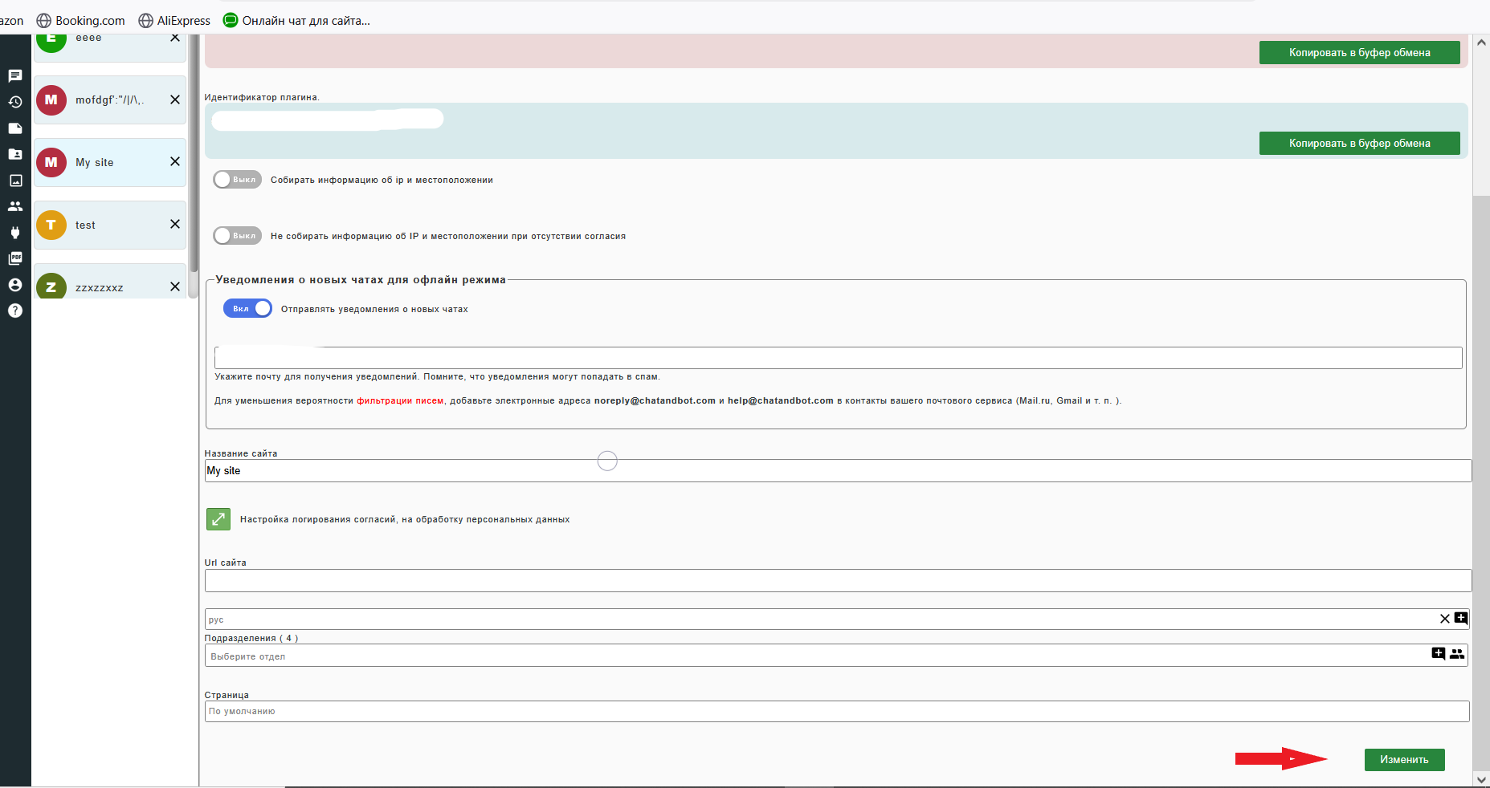Click the group icon in departments field
The width and height of the screenshot is (1490, 788).
click(1456, 654)
